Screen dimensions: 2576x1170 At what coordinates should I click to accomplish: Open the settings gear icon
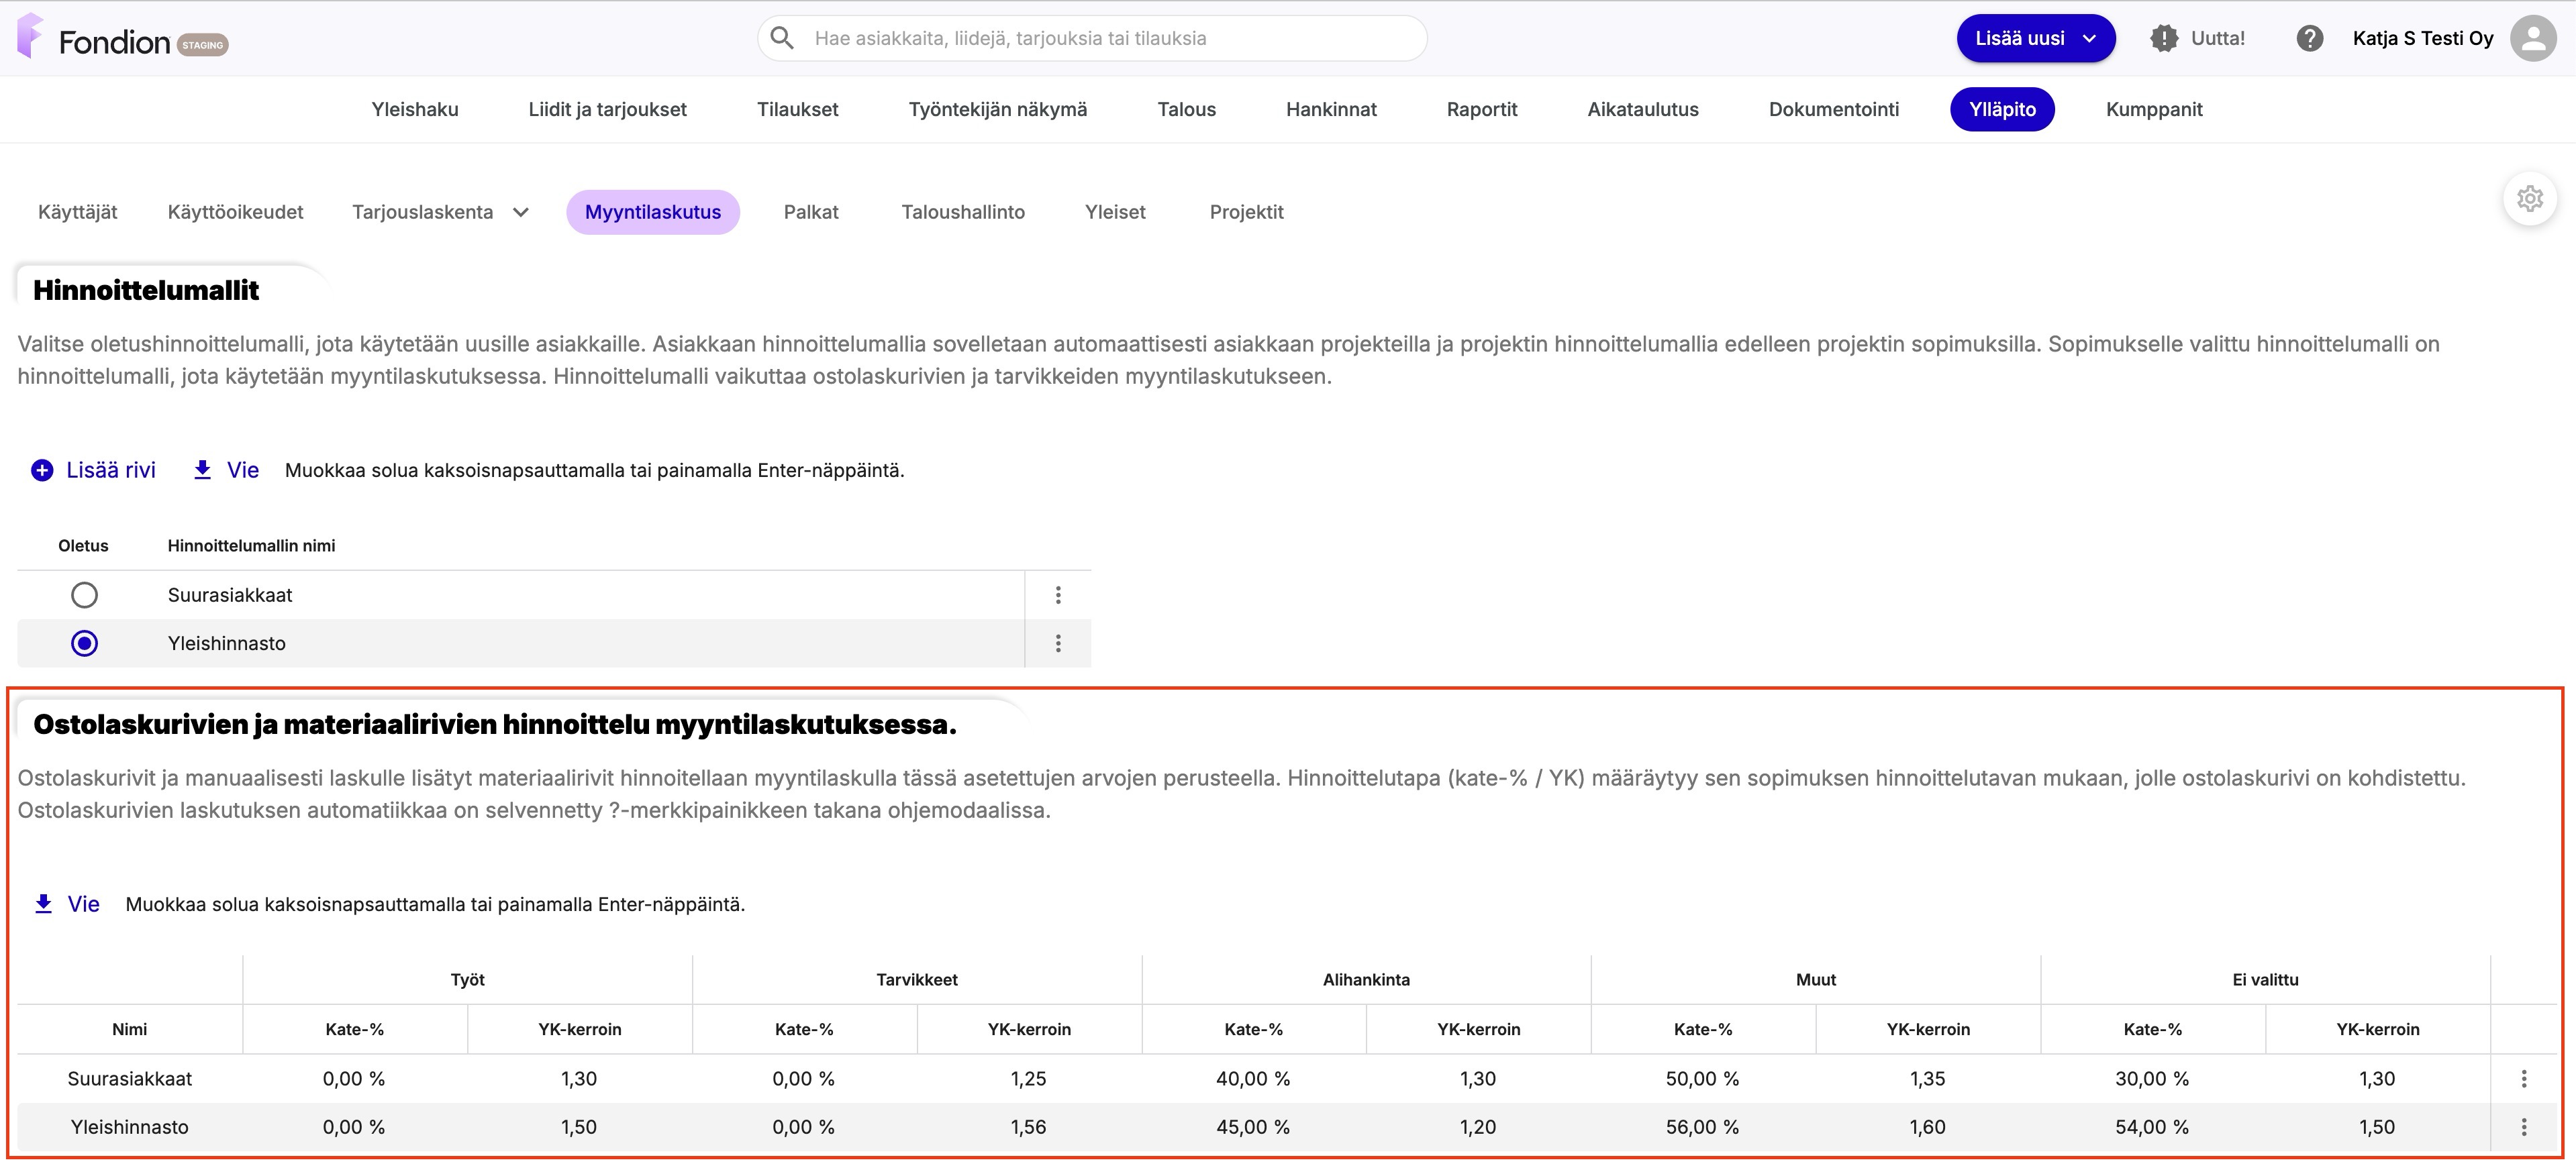2530,198
